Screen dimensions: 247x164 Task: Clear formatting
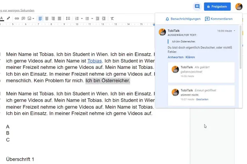click(112, 18)
